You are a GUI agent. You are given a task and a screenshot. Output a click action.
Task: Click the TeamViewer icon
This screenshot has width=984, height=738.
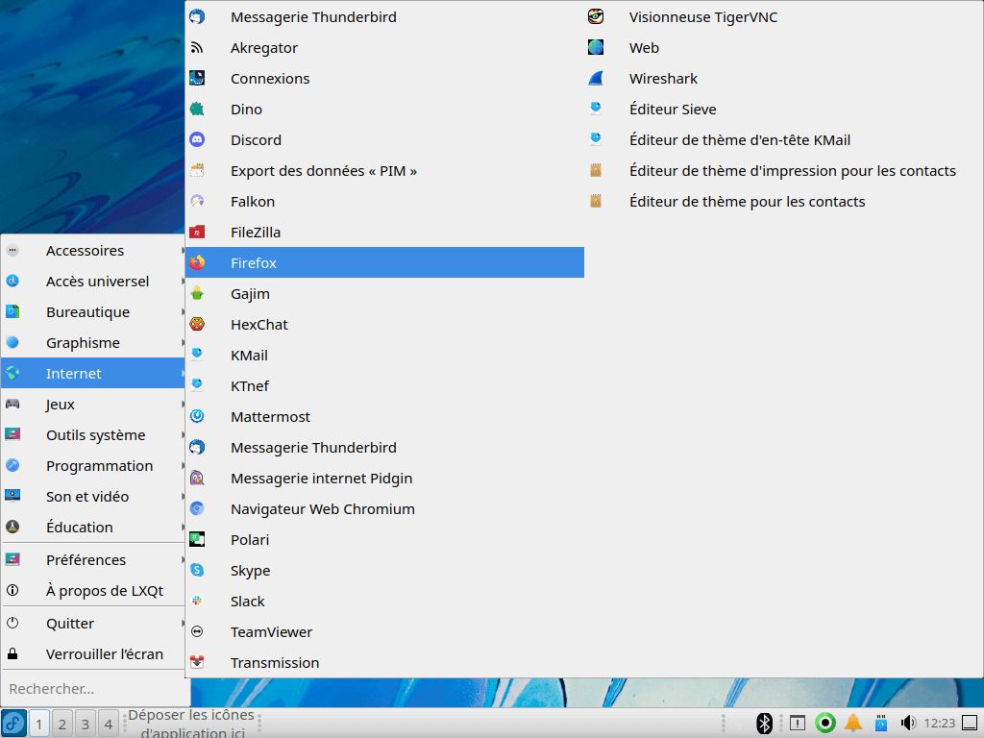click(197, 631)
